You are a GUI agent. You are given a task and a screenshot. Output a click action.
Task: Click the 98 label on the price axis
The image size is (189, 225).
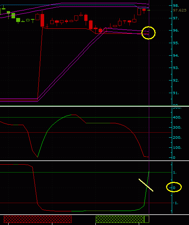(x=176, y=6)
